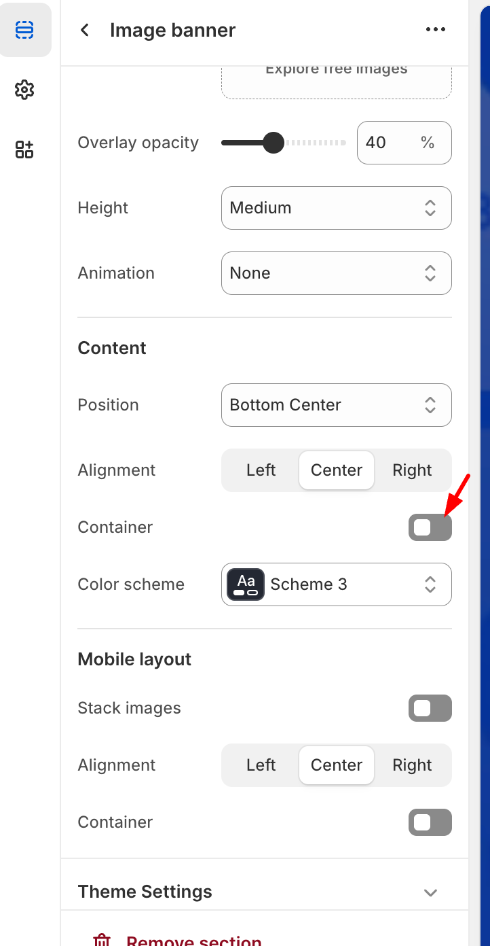Toggle the Content Container switch
Image resolution: width=490 pixels, height=946 pixels.
click(430, 527)
